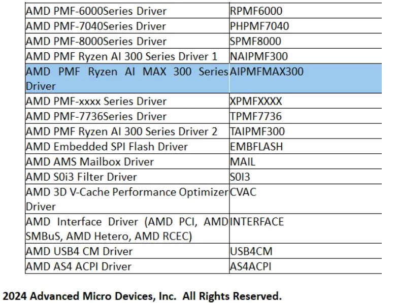Click the SPMF8000 code cell

point(255,41)
